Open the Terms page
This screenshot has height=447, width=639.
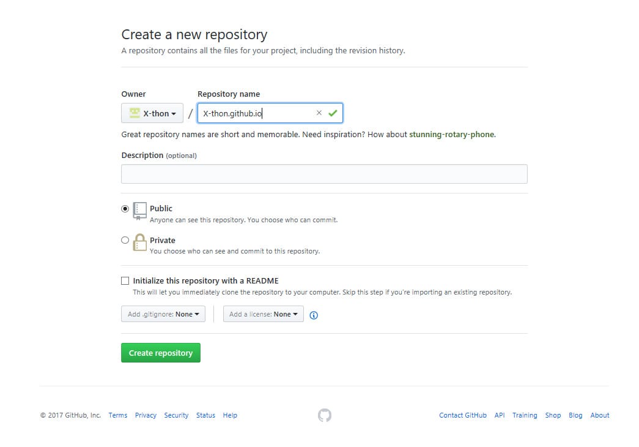point(117,415)
